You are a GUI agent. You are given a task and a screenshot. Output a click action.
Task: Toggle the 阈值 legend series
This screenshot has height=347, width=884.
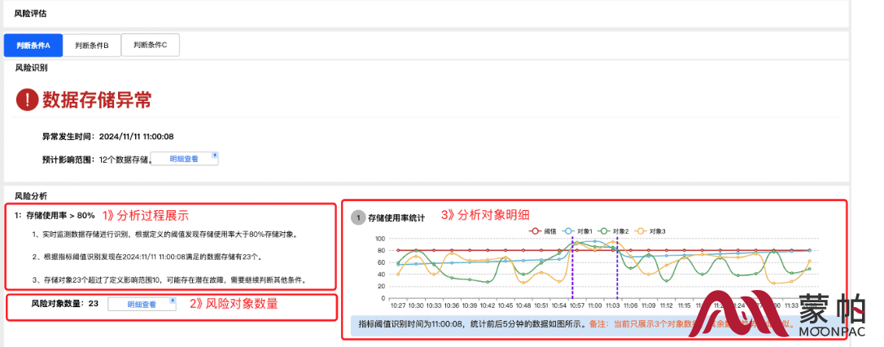(x=543, y=231)
